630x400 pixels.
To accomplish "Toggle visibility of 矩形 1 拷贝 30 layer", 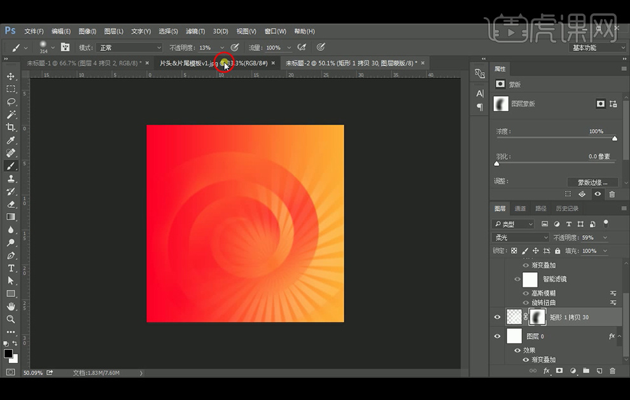I will 498,316.
